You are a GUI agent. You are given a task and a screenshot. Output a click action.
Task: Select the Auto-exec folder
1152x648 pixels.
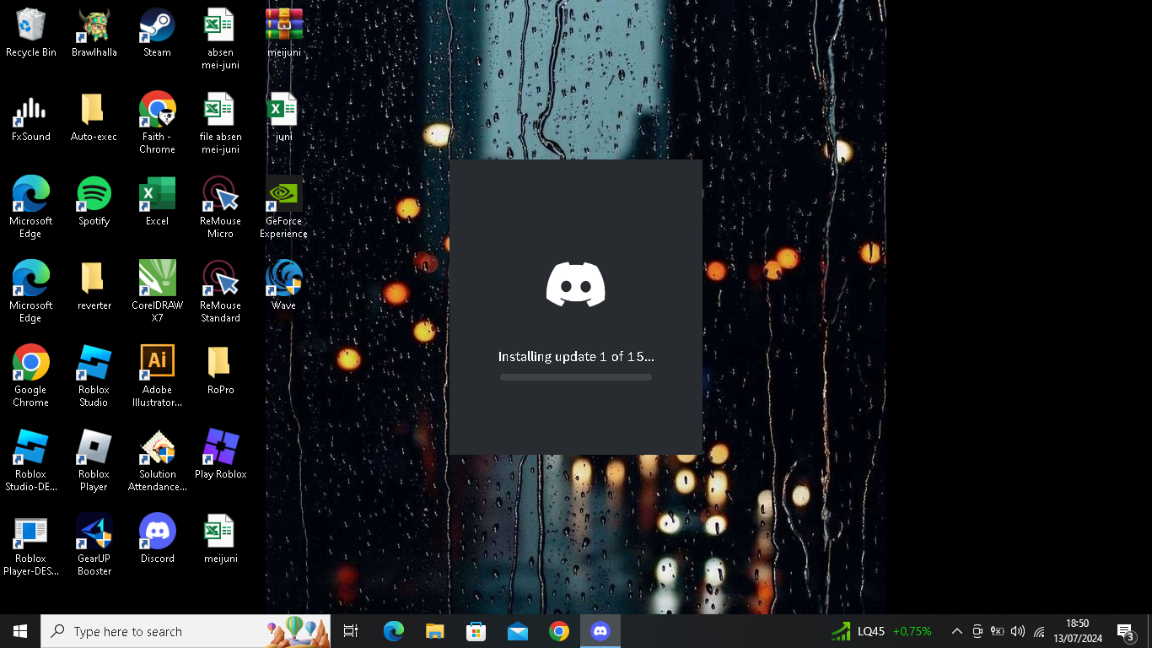click(94, 118)
